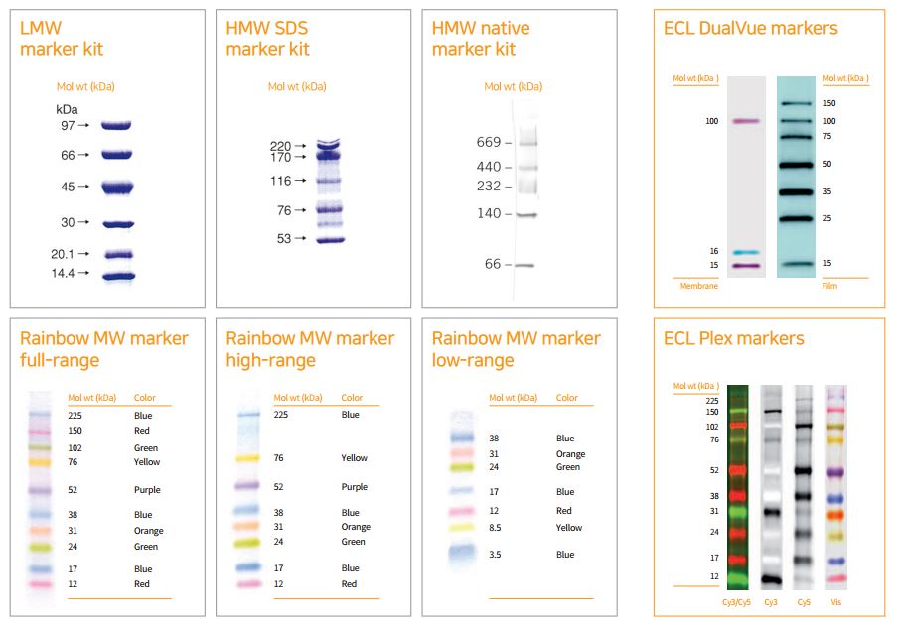Select the 97 kDa band in LMW kit
This screenshot has height=627, width=898.
[x=117, y=125]
